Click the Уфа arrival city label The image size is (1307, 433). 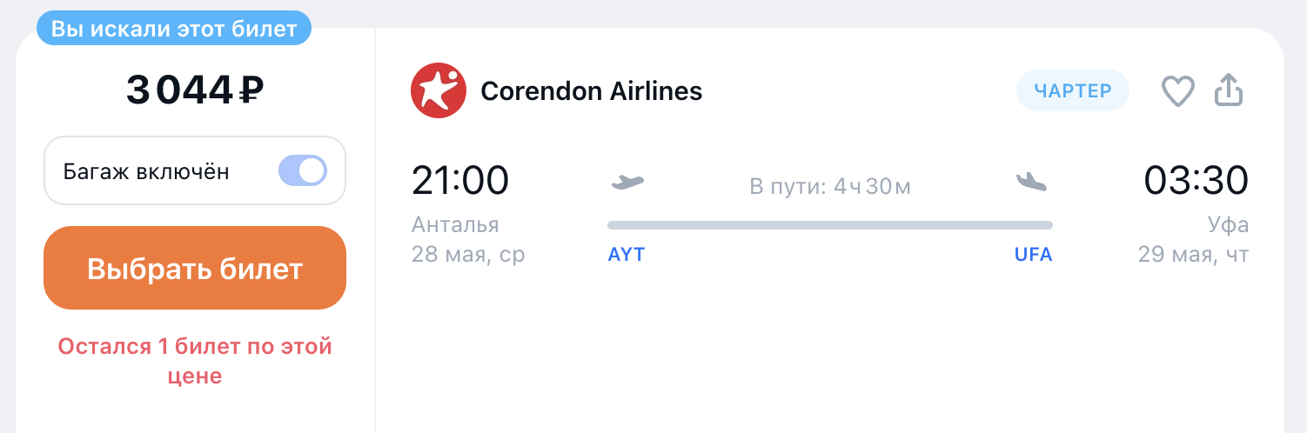tap(1228, 225)
